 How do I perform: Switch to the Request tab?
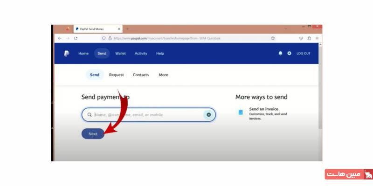tap(117, 75)
